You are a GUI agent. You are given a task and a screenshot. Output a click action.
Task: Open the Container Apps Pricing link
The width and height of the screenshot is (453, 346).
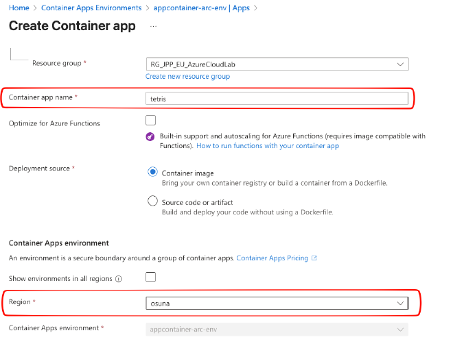[272, 258]
